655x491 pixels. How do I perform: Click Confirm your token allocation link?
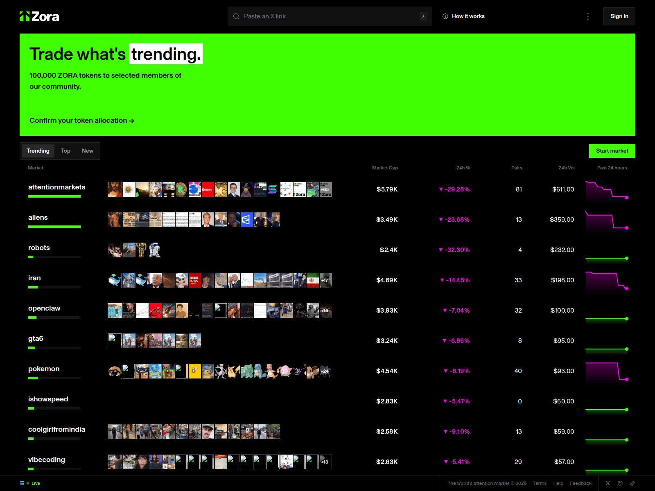point(82,121)
